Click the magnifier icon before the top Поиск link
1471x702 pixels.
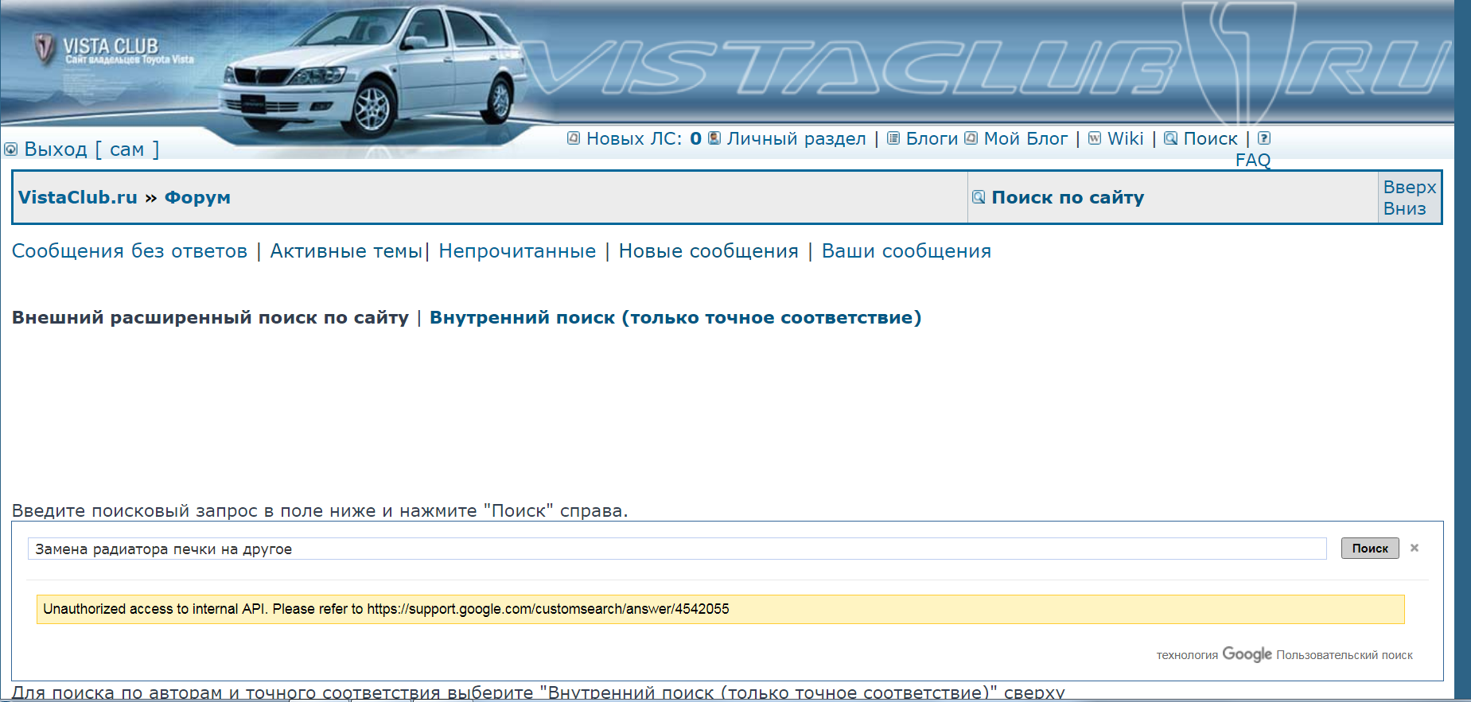coord(1170,138)
